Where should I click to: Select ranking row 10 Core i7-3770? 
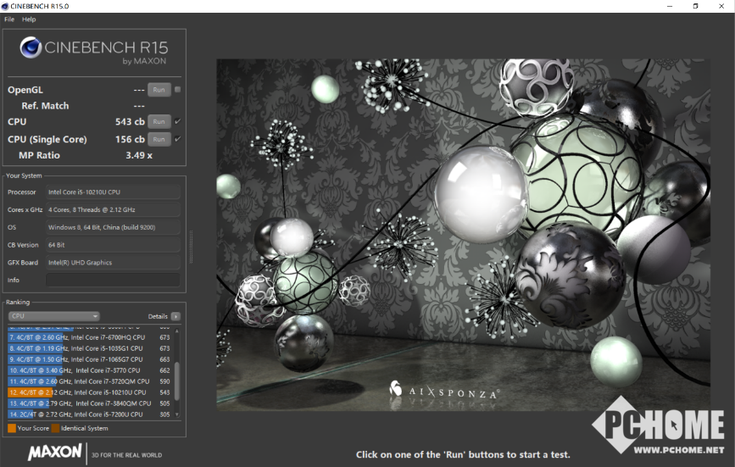pyautogui.click(x=90, y=370)
